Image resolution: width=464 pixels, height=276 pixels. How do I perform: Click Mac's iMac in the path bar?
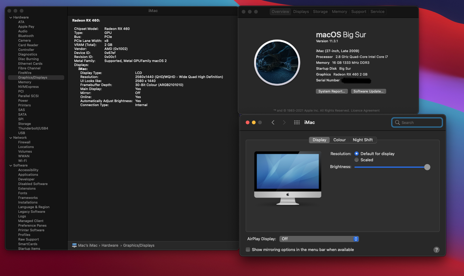[x=88, y=245]
